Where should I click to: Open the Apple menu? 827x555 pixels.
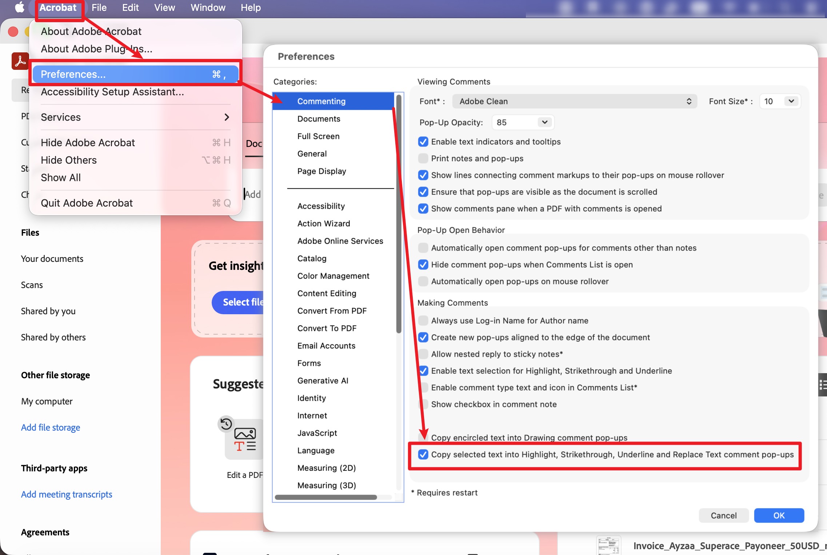[x=20, y=7]
